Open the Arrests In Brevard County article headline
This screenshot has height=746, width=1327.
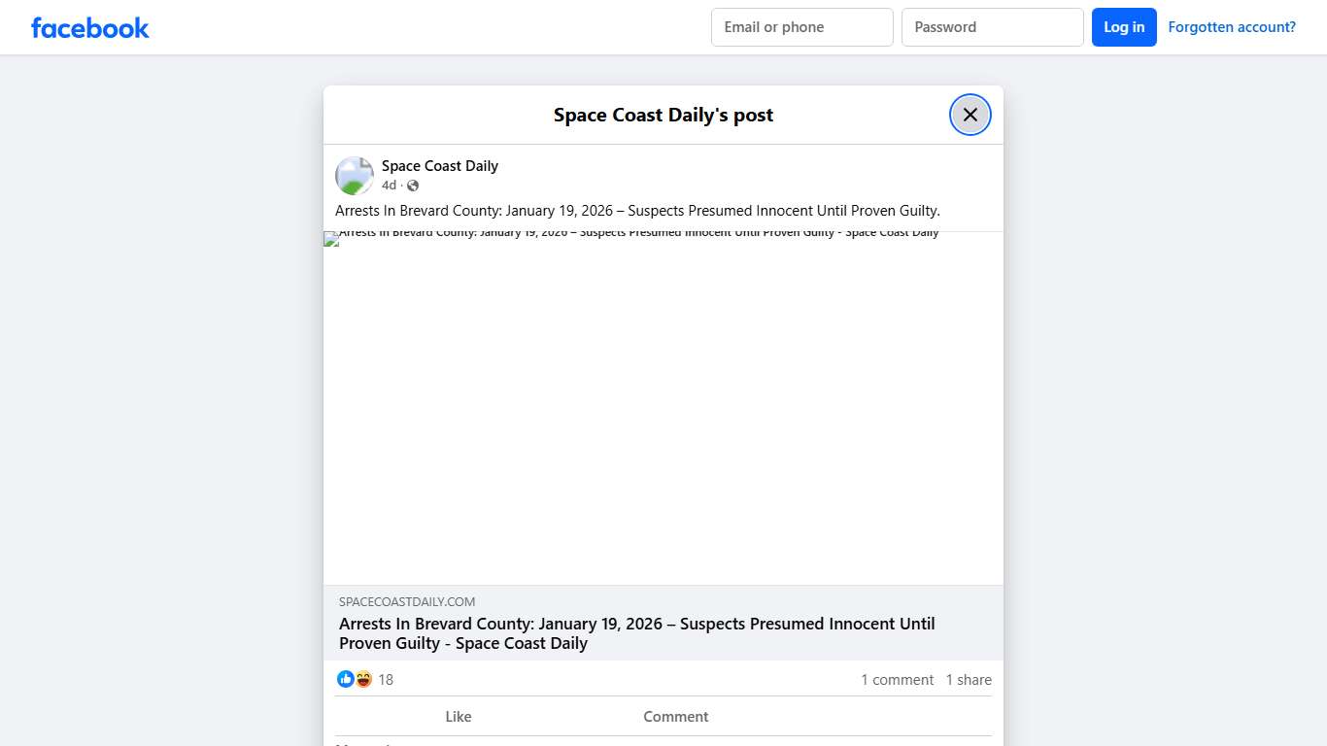636,633
